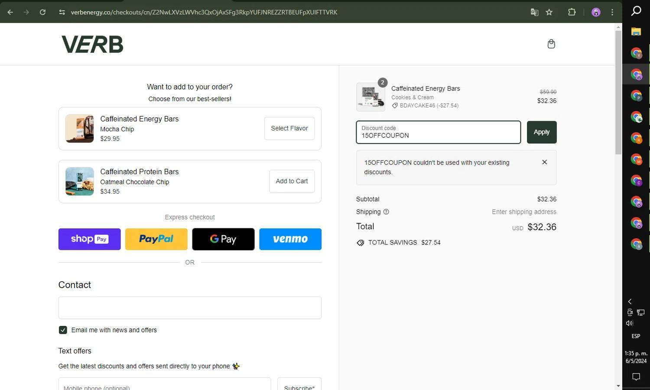Focus the Discount code input field
This screenshot has height=390, width=650.
[439, 132]
